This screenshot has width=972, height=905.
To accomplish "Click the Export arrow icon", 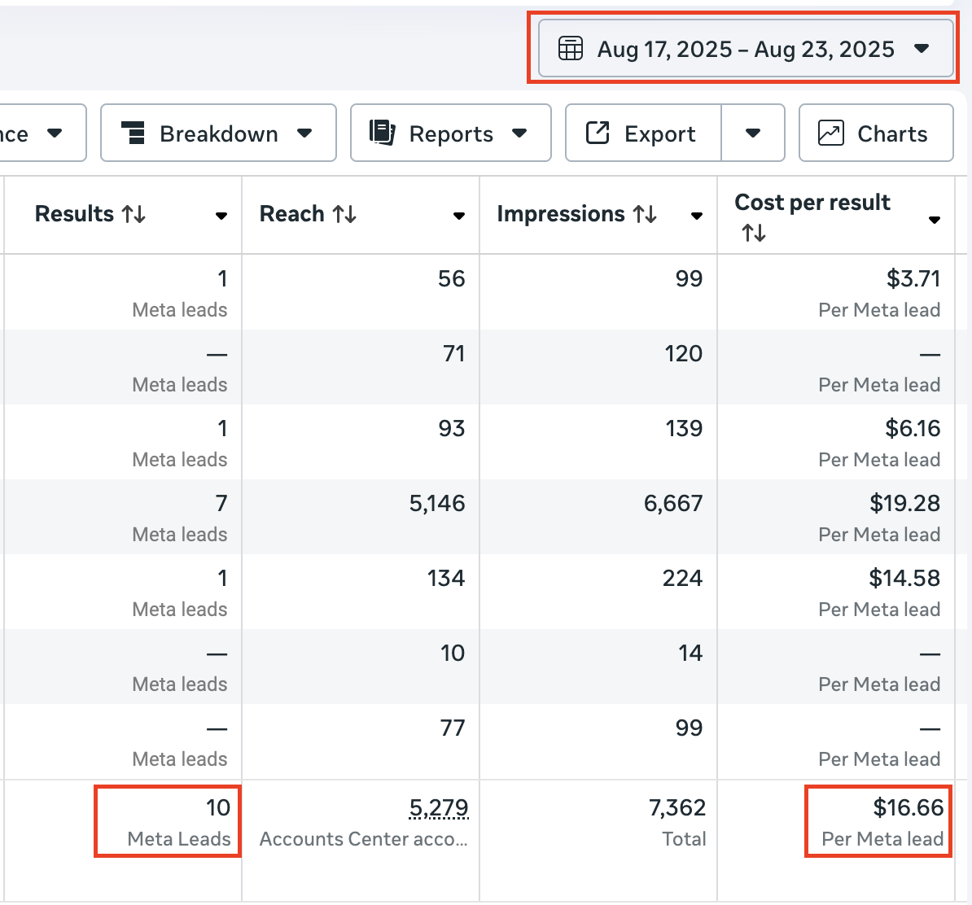I will pos(598,133).
